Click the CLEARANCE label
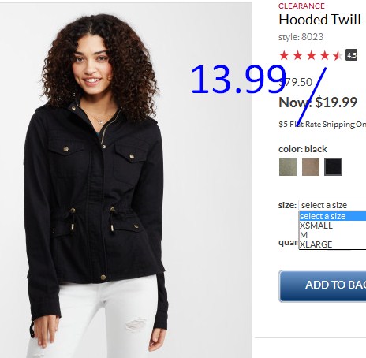 coord(301,6)
